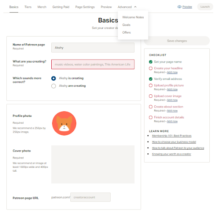Click the red circle next to Finish account details
Screen dimensions: 217x212
click(150, 117)
